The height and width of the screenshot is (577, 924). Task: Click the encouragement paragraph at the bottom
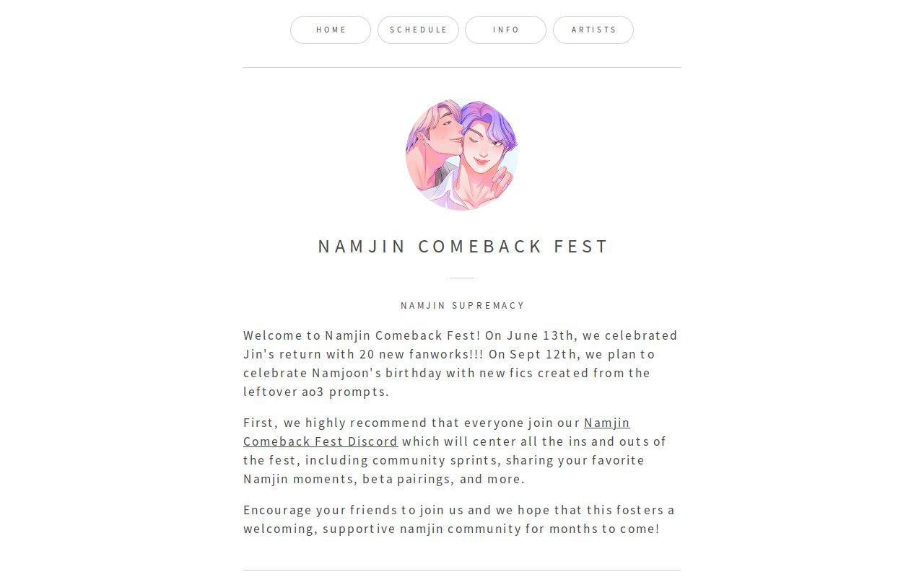pyautogui.click(x=458, y=519)
